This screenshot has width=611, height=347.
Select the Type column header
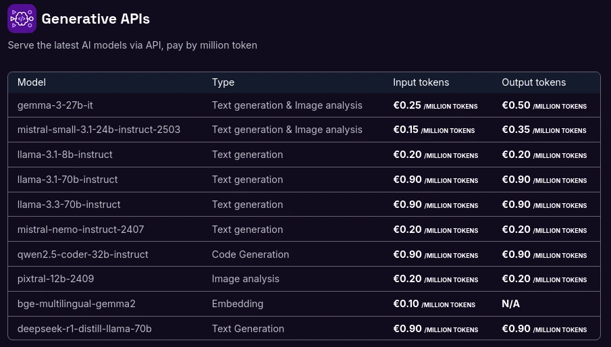[x=223, y=82]
